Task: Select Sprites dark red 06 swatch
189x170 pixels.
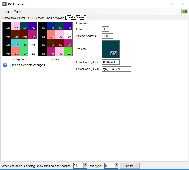Action: pos(60,43)
